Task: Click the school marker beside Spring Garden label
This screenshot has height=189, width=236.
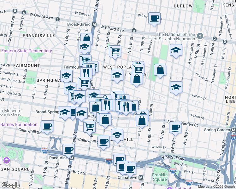Action: coord(66,77)
